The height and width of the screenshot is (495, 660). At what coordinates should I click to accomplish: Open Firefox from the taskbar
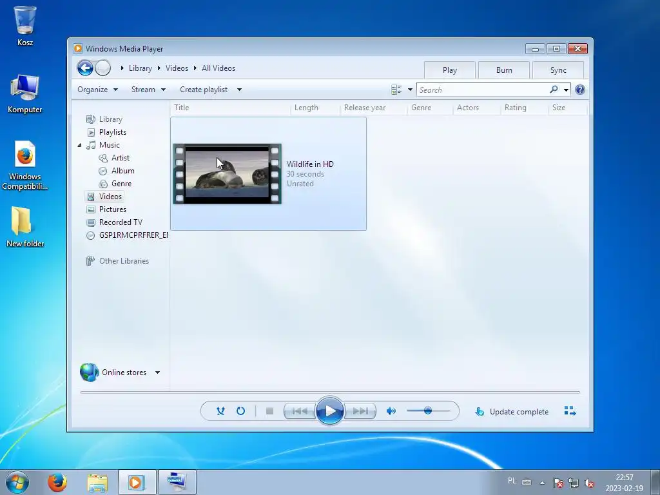click(x=57, y=482)
